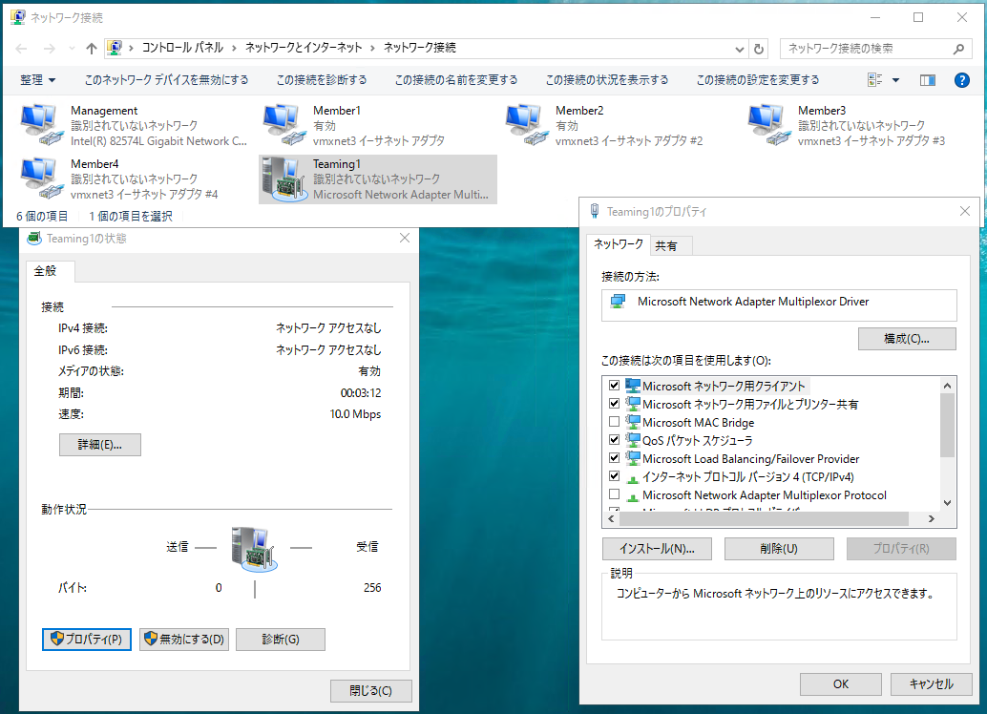Click ネットワーク接続 breadcrumb segment
This screenshot has width=987, height=714.
click(x=420, y=48)
